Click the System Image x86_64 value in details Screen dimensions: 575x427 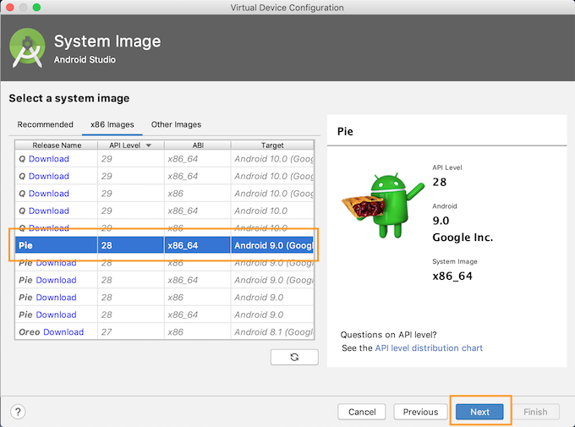(452, 276)
